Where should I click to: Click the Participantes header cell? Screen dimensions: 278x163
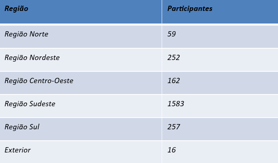[220, 12]
